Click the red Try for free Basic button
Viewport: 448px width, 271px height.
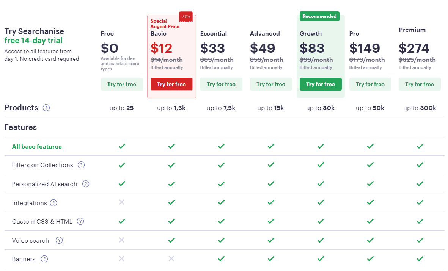[x=171, y=84]
